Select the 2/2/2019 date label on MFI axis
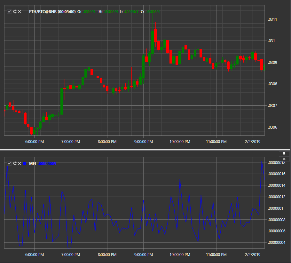 tap(253, 255)
